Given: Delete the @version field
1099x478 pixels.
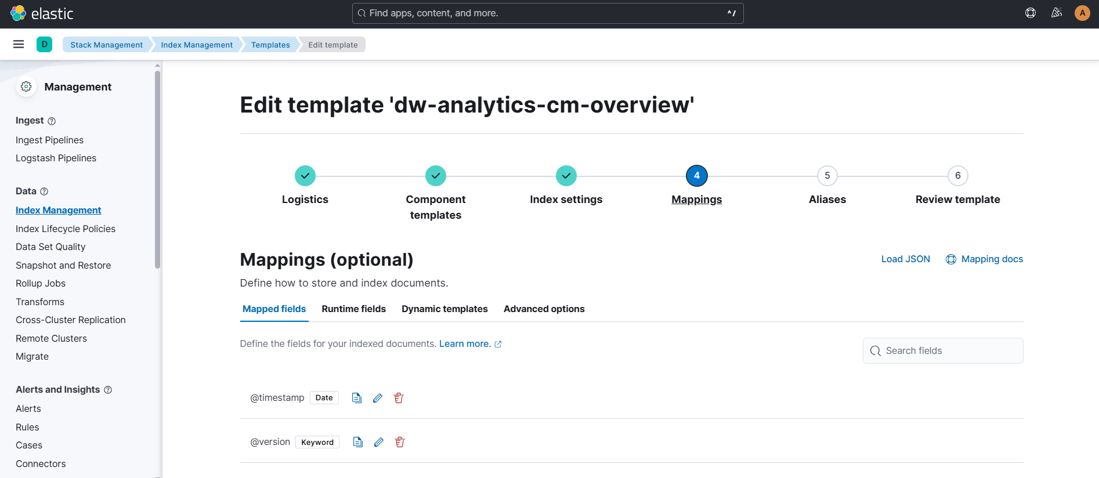Looking at the screenshot, I should (x=400, y=442).
